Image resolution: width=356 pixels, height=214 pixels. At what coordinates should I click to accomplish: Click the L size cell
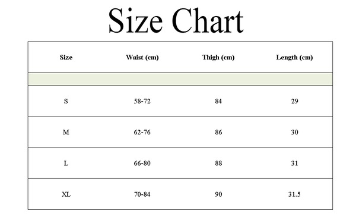[66, 163]
